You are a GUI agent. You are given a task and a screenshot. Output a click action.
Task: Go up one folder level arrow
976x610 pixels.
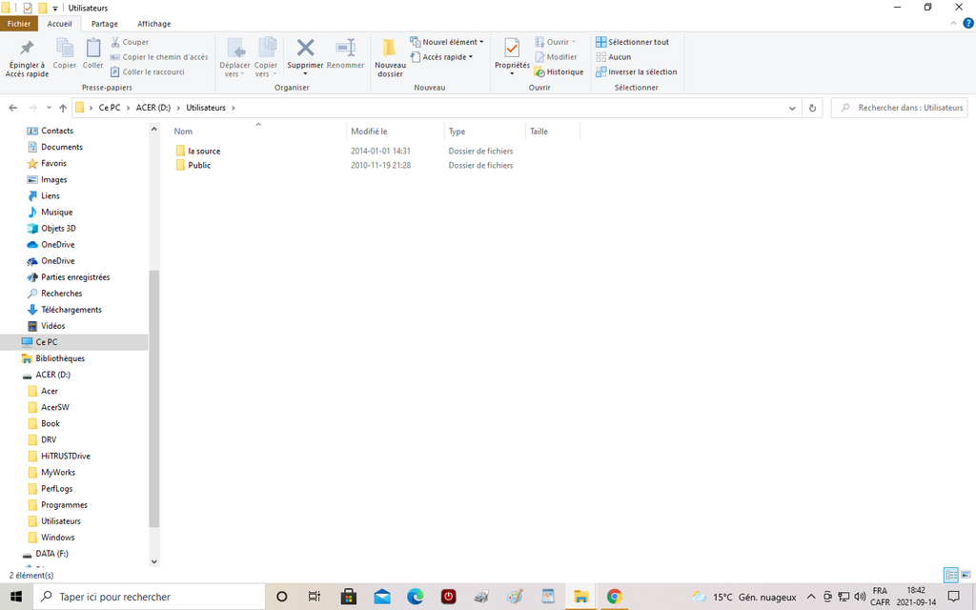click(63, 108)
